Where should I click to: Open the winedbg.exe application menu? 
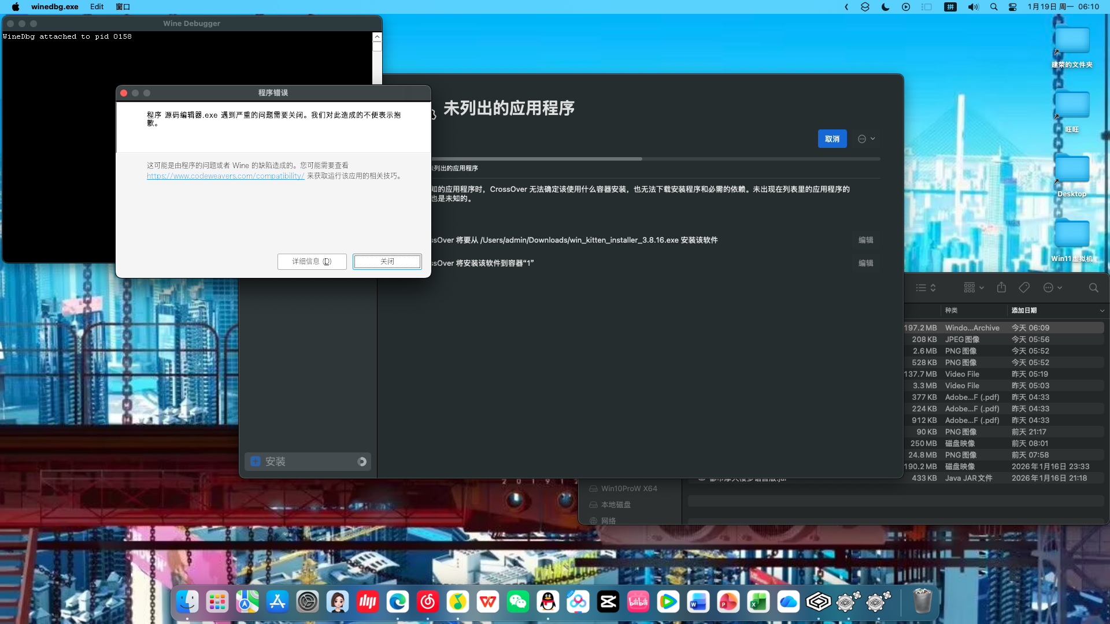coord(55,7)
